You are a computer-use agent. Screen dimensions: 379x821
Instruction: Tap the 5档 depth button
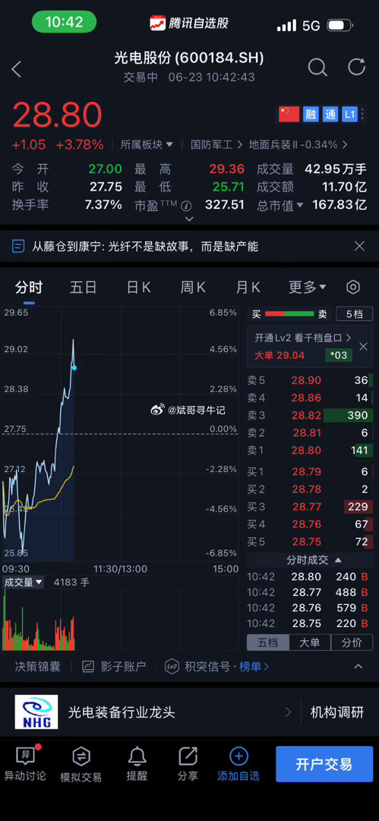(355, 314)
